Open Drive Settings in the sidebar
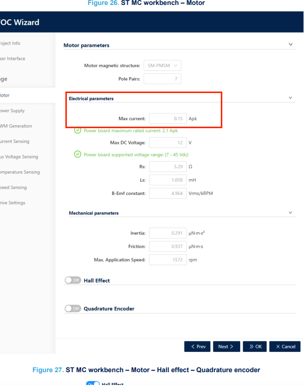This screenshot has width=304, height=387. click(x=12, y=202)
